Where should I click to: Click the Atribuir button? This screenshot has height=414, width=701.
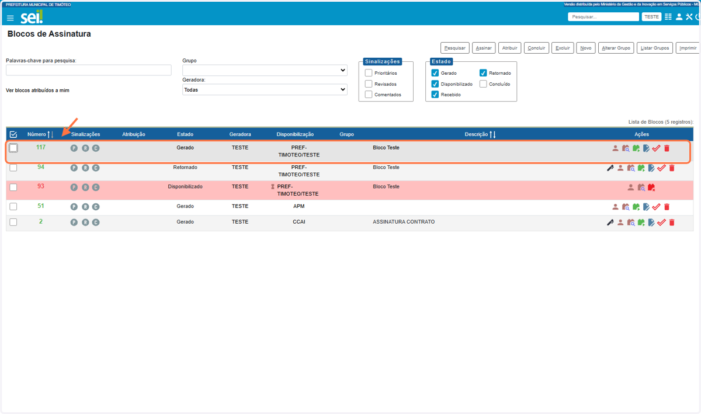[510, 48]
